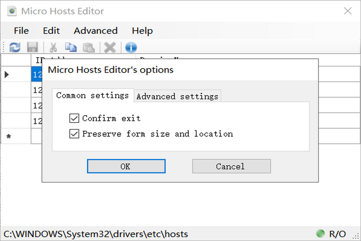Confirm options with the OK button
361x241 pixels.
(x=126, y=166)
